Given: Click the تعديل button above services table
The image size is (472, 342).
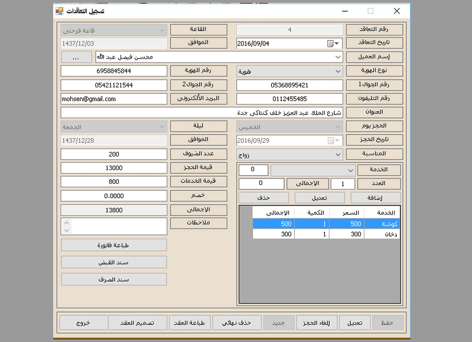Looking at the screenshot, I should [x=320, y=198].
